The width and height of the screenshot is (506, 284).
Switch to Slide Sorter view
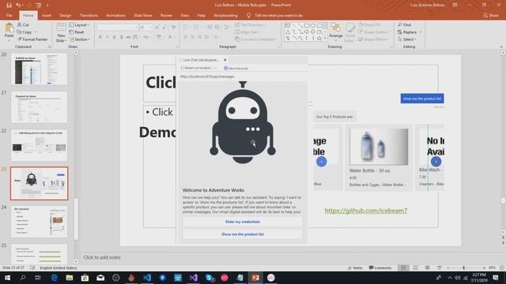pos(416,268)
